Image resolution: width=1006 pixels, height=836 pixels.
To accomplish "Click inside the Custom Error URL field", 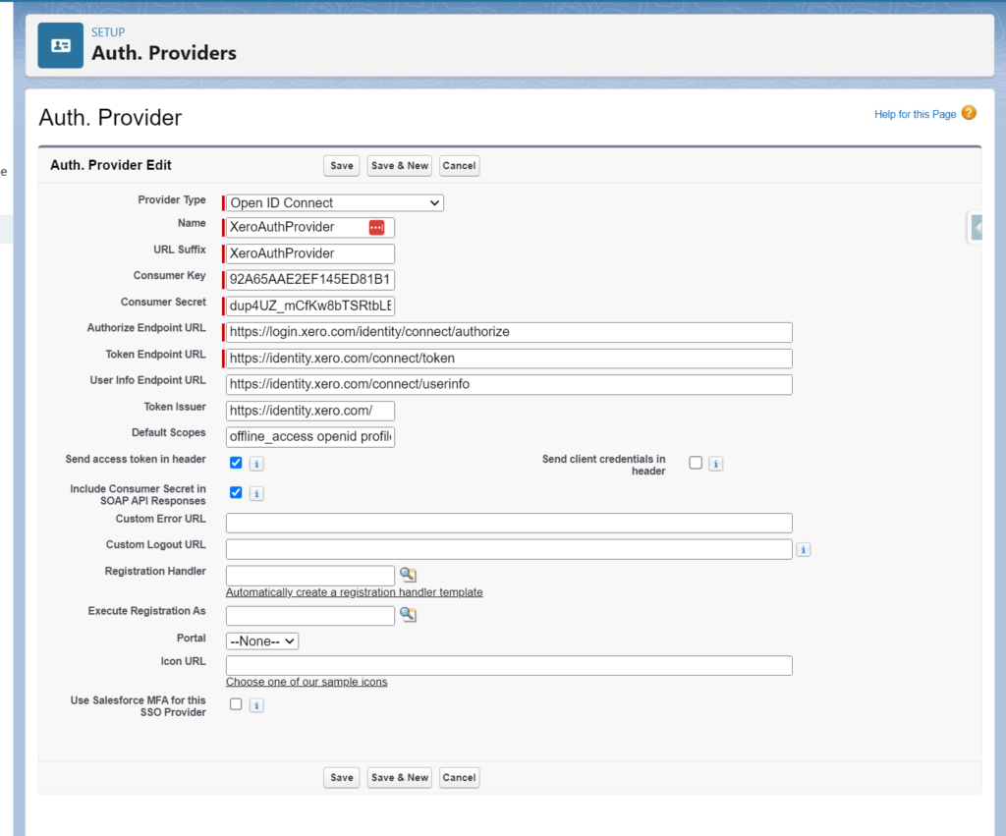I will click(508, 522).
